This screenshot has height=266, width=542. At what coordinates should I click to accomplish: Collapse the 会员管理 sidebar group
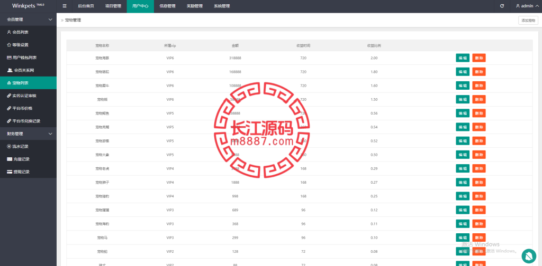coord(29,20)
